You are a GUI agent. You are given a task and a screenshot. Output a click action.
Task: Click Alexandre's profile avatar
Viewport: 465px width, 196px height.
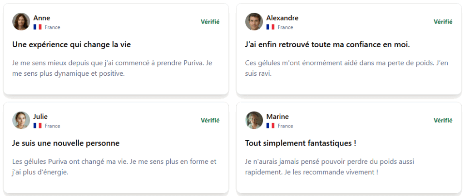(x=254, y=22)
